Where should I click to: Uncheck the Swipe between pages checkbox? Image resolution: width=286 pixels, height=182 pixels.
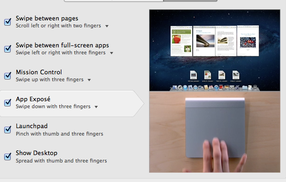[7, 22]
